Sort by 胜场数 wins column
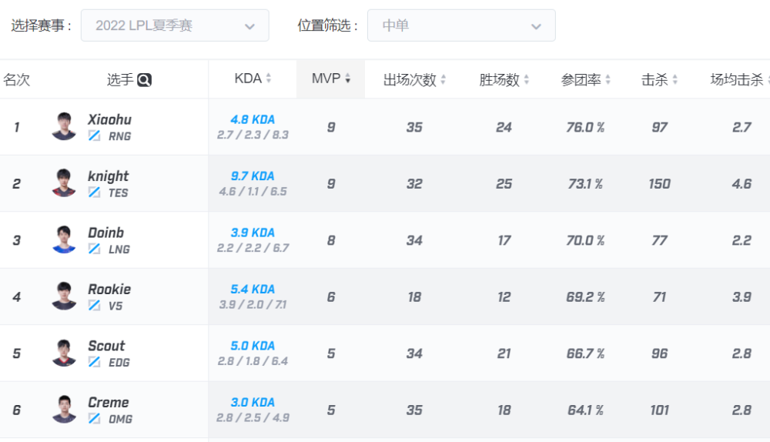Image resolution: width=770 pixels, height=442 pixels. [x=504, y=79]
